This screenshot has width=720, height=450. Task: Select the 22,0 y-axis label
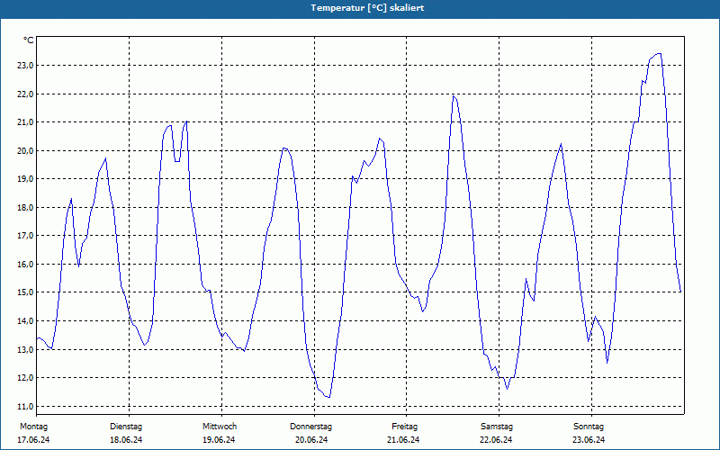pyautogui.click(x=25, y=94)
